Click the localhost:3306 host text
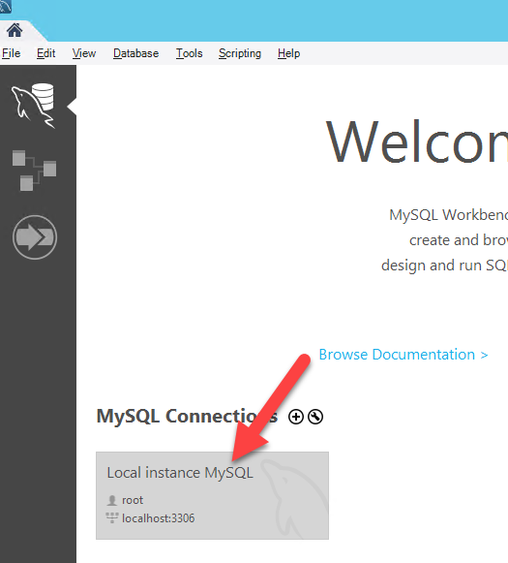 (x=159, y=518)
